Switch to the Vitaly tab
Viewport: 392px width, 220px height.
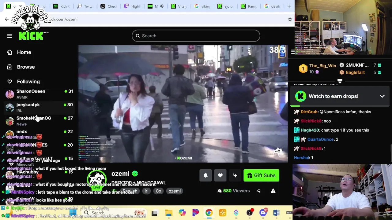179,6
